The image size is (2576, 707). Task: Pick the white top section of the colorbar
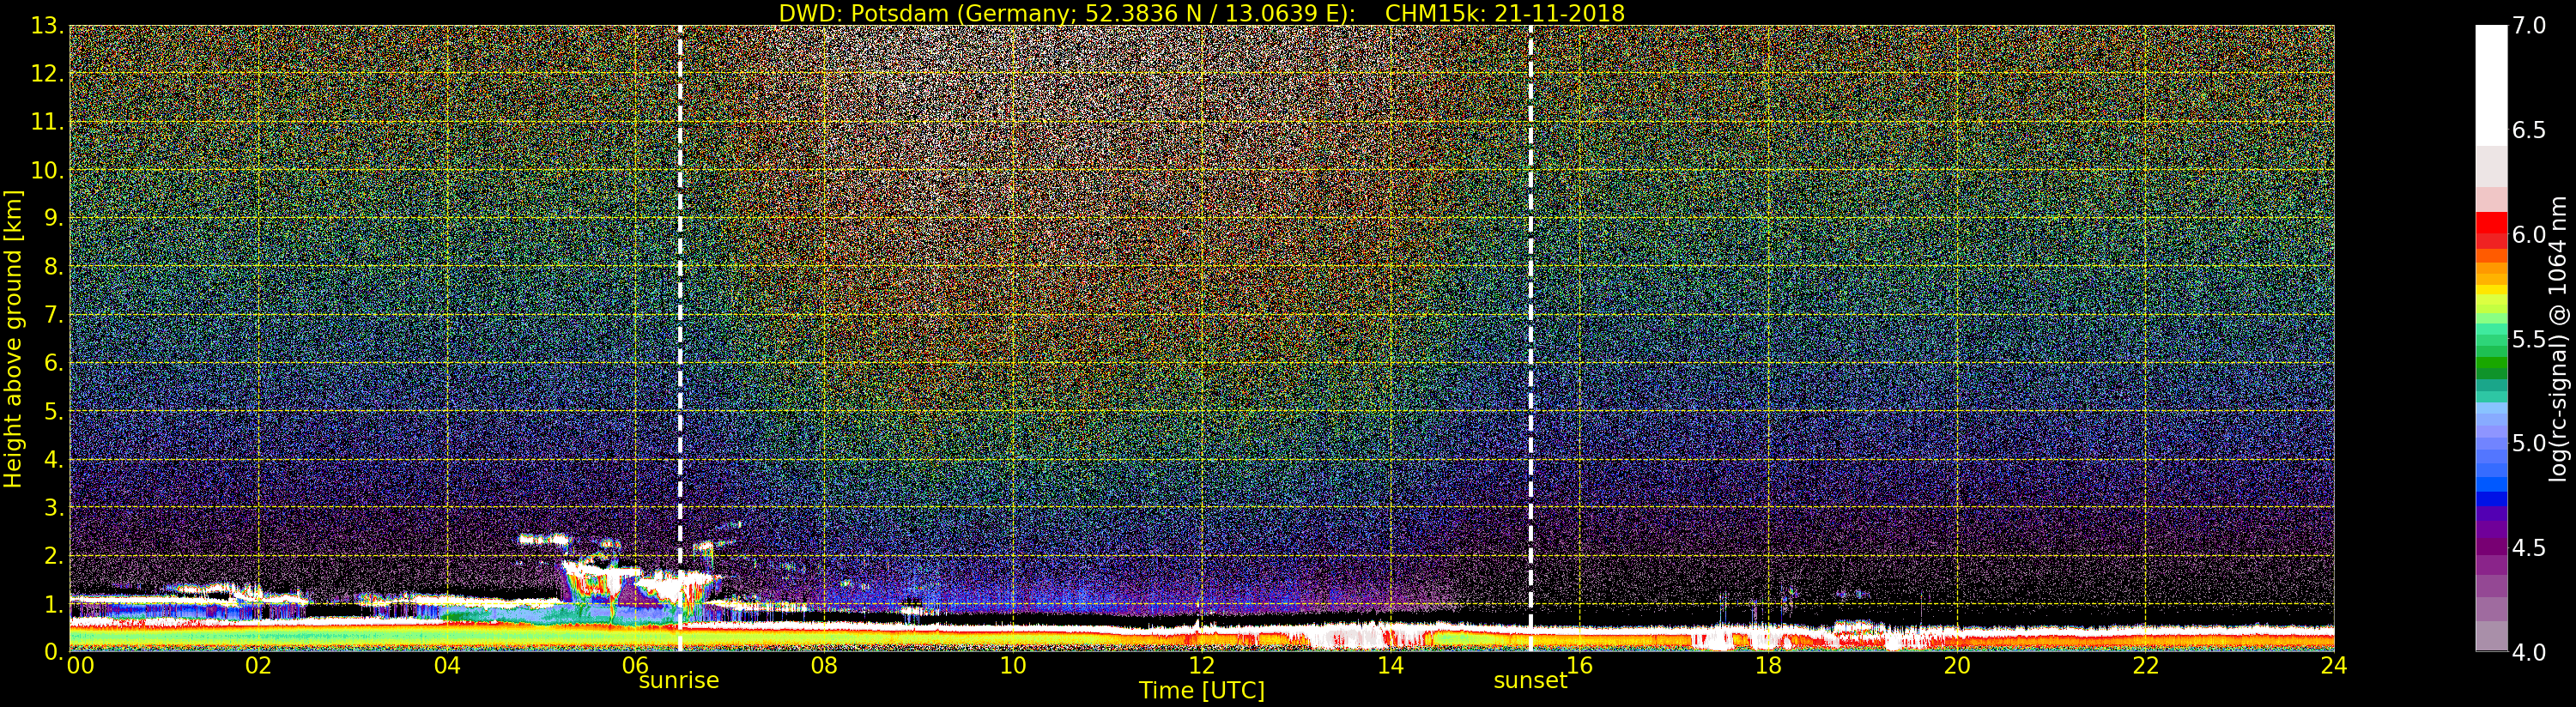pyautogui.click(x=2491, y=86)
